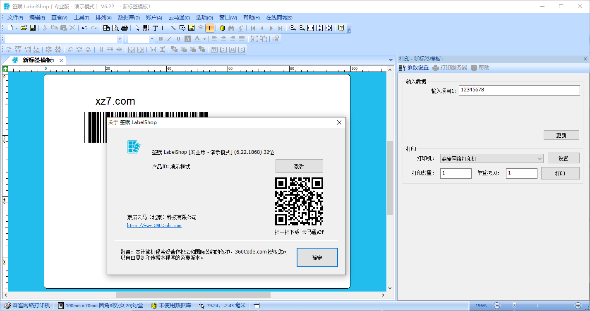Open 参数设置 in print panel
Viewport: 590px width, 311px height.
tap(414, 67)
